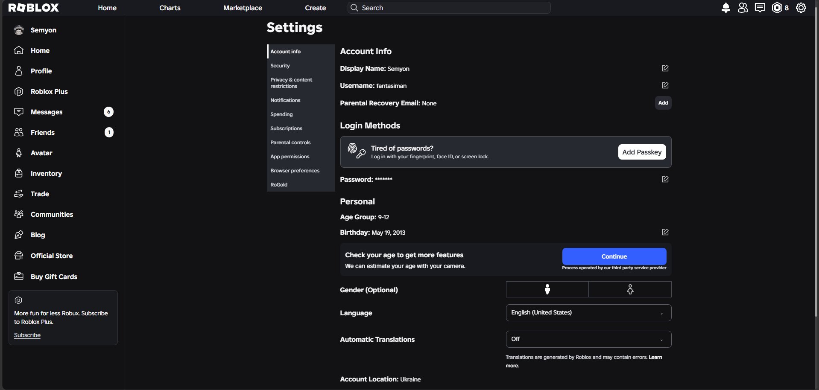819x390 pixels.
Task: Click the Messages unread count badge
Action: (x=108, y=112)
